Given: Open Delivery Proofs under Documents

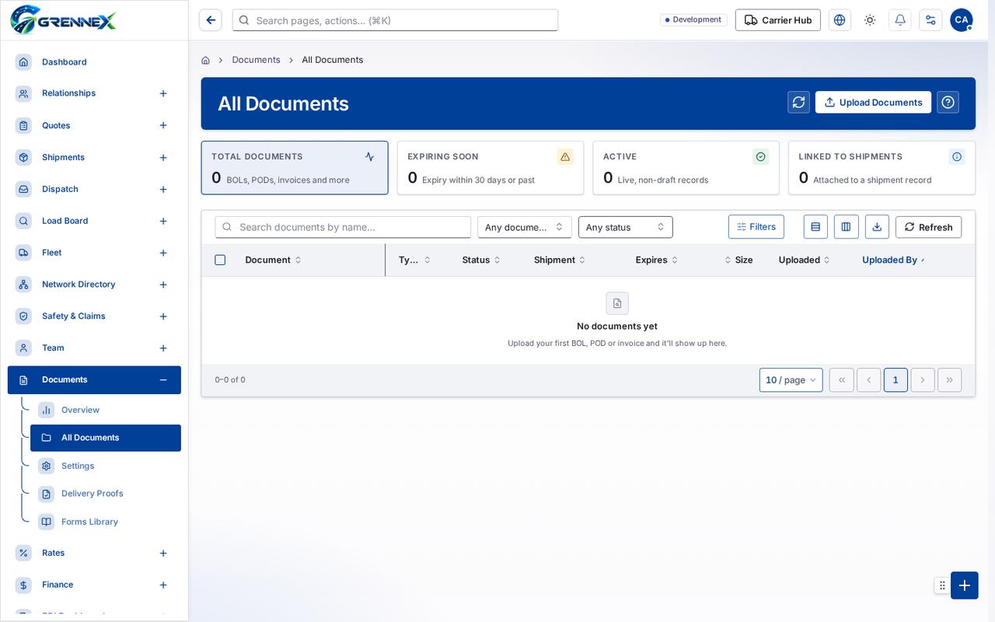Looking at the screenshot, I should pyautogui.click(x=106, y=494).
